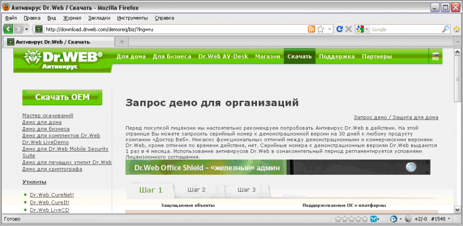
Task: Select the Шаг 3 step tab
Action: pyautogui.click(x=247, y=190)
